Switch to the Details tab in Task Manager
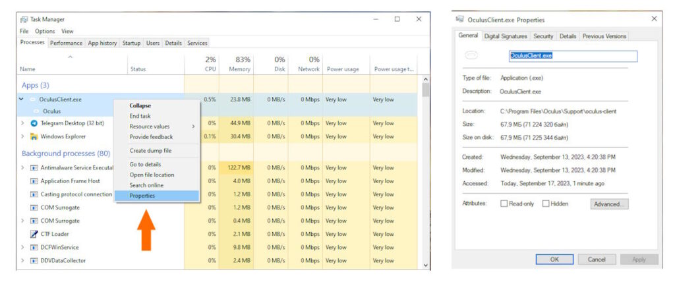675x282 pixels. click(x=173, y=43)
